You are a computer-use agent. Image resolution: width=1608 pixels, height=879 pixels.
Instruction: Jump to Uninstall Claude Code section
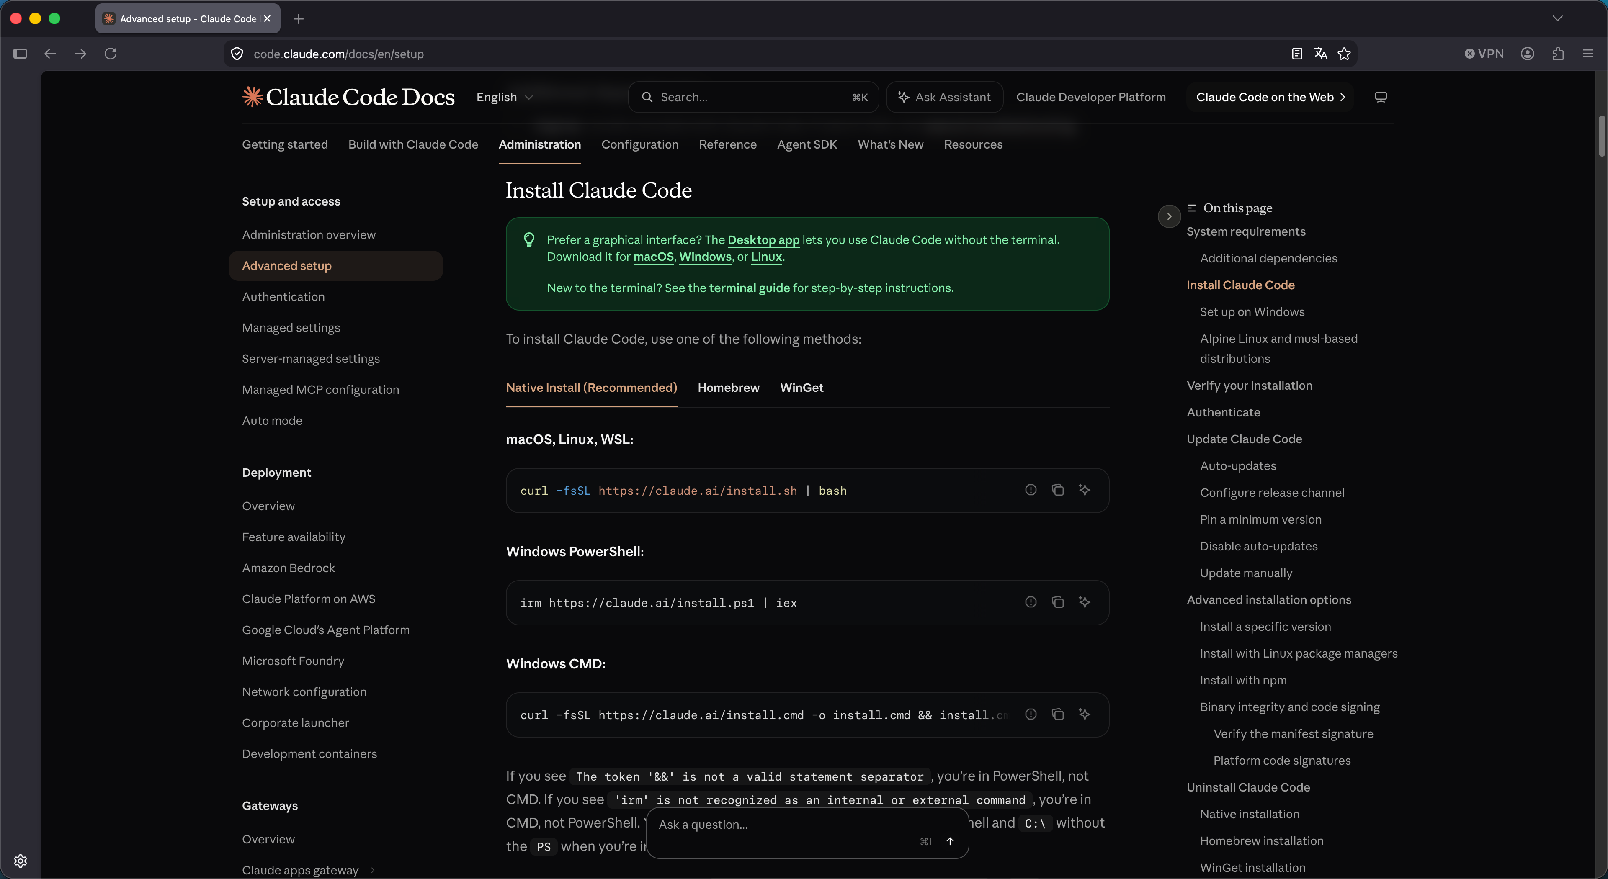point(1248,786)
